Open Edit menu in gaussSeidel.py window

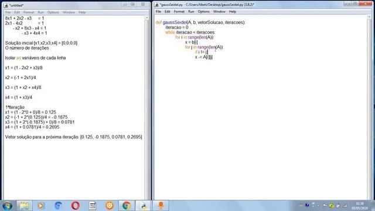(167, 12)
